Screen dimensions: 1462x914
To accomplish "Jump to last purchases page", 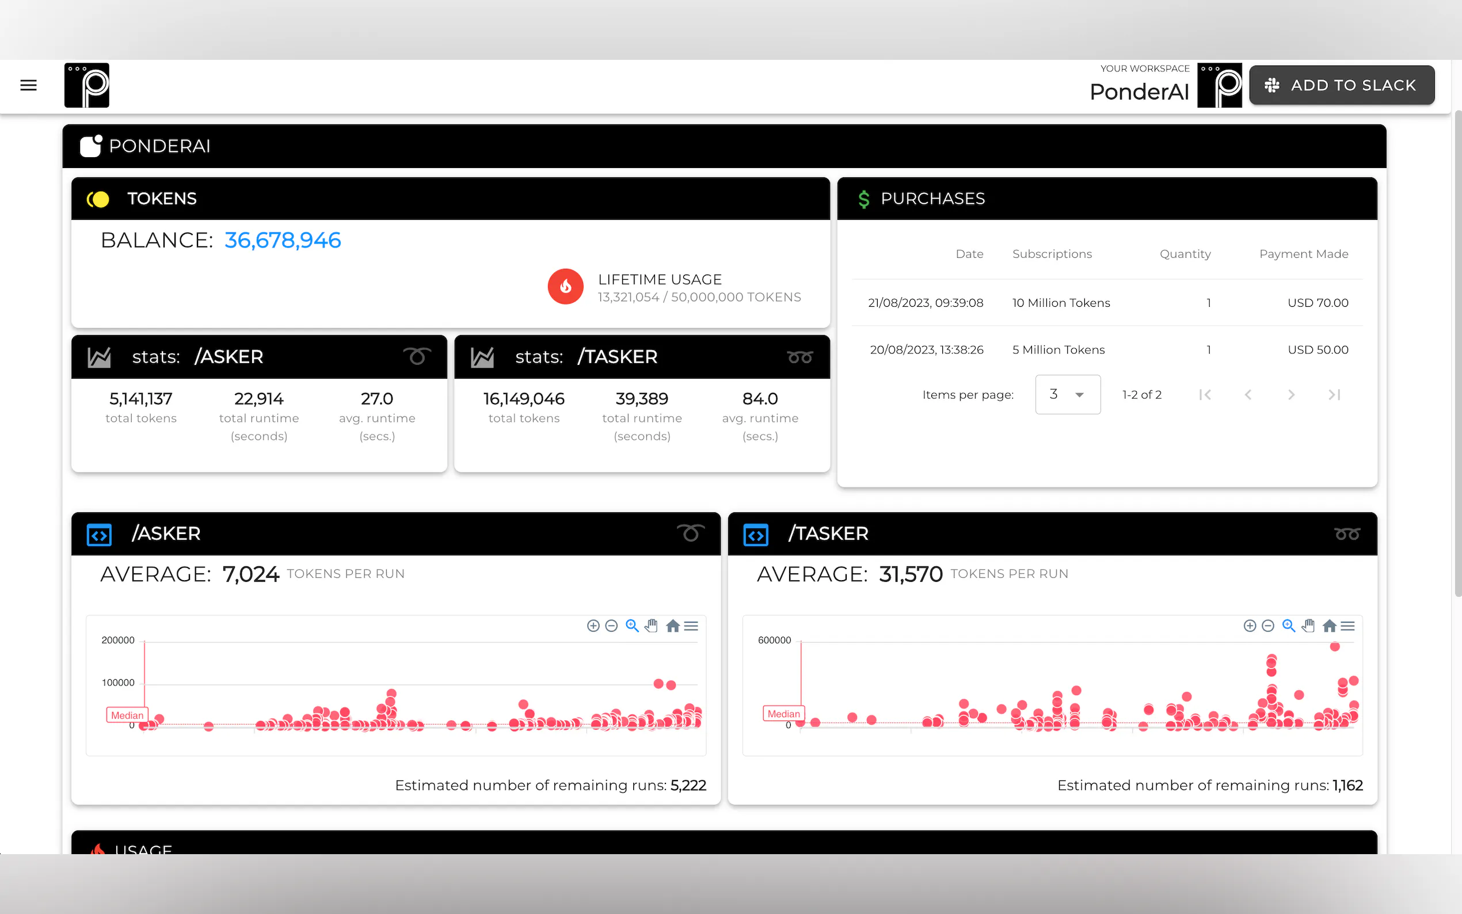I will tap(1334, 395).
